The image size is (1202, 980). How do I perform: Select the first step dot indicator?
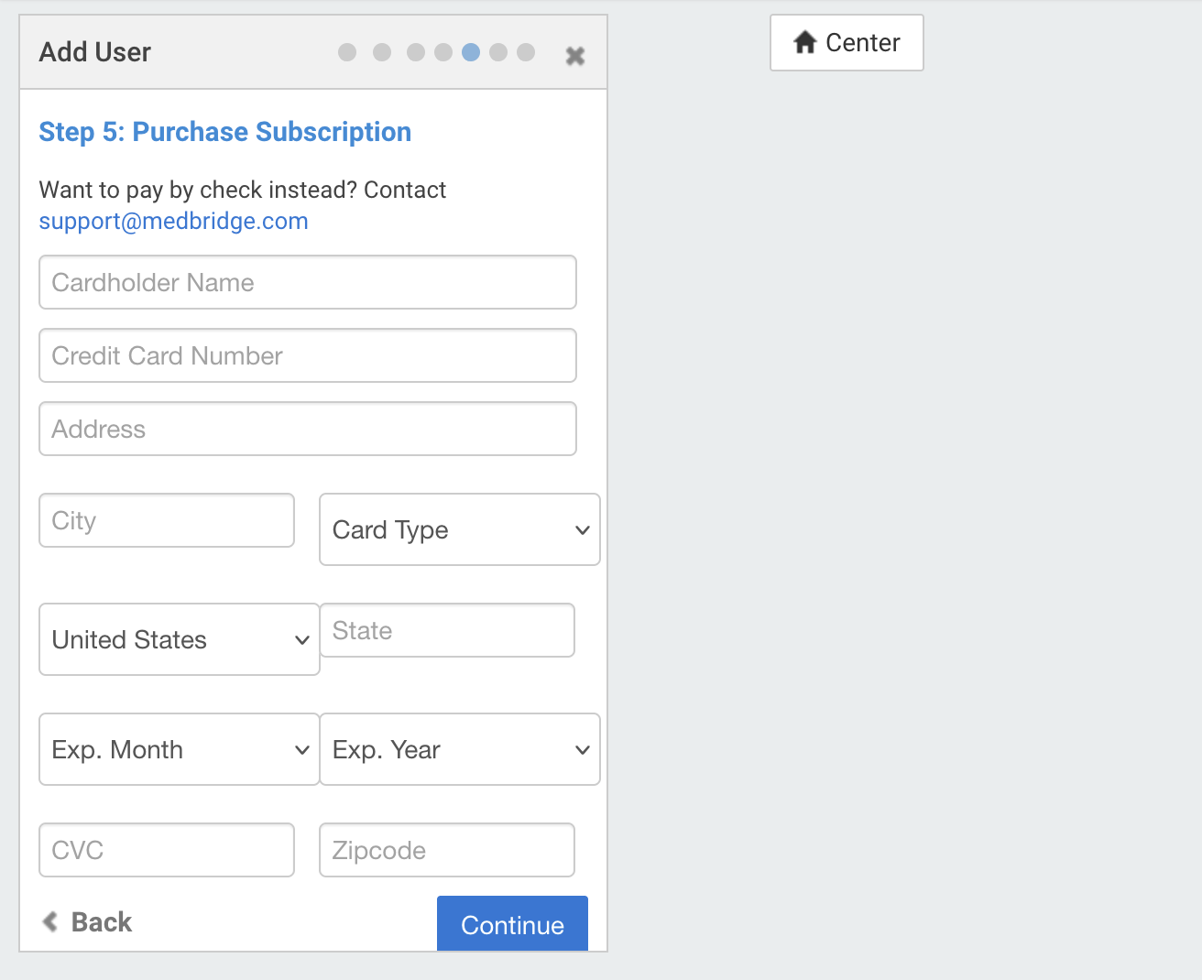click(x=347, y=52)
